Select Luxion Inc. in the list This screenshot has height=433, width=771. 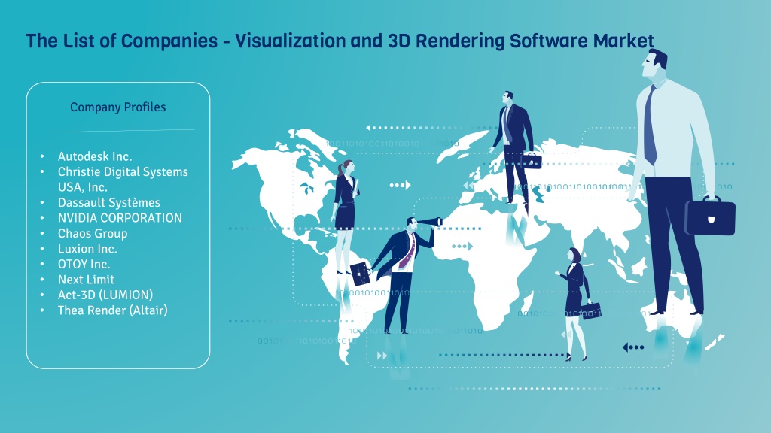click(x=87, y=249)
